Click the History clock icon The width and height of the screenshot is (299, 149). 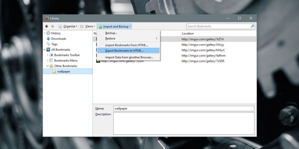click(x=48, y=33)
